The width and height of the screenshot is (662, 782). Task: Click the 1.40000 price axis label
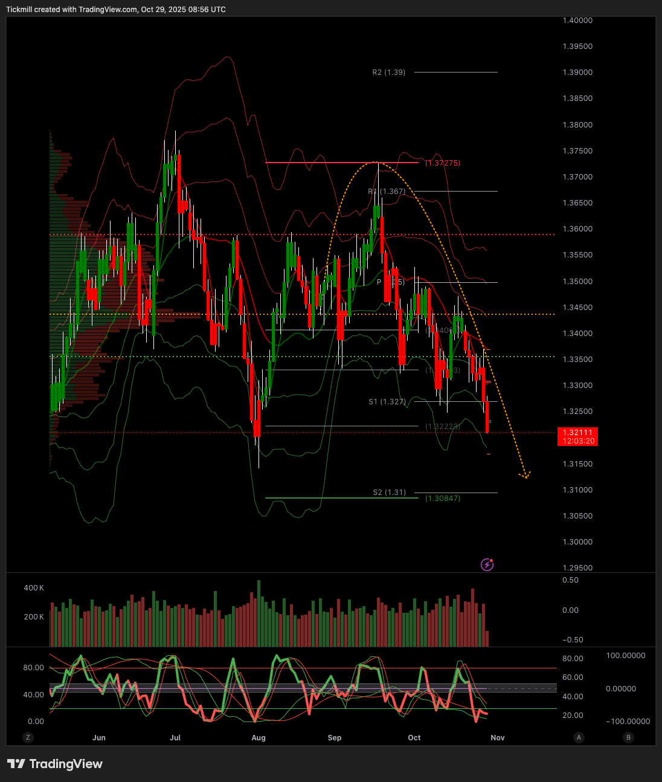[x=577, y=21]
